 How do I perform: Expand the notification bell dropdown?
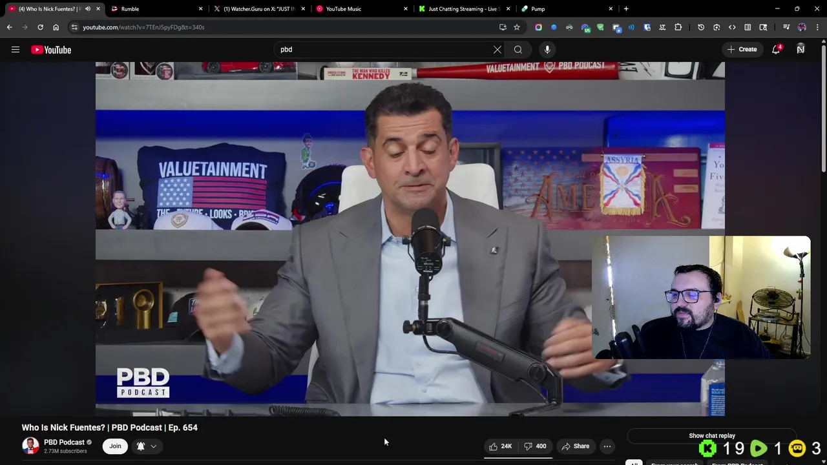pyautogui.click(x=147, y=446)
